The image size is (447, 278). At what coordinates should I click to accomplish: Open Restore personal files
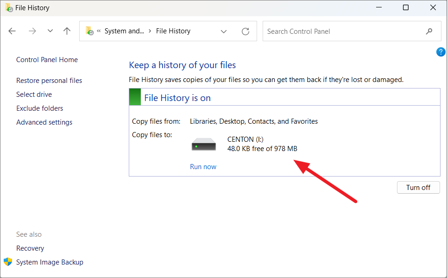click(49, 80)
